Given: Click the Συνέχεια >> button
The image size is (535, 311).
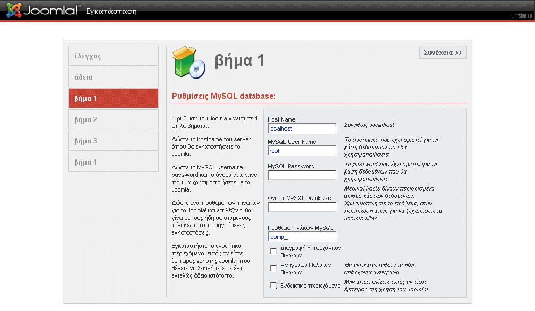Looking at the screenshot, I should tap(443, 53).
